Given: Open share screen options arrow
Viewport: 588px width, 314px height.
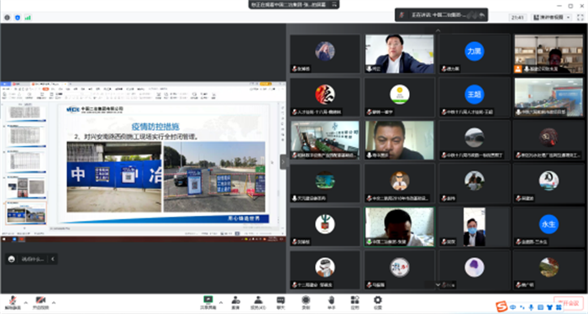Looking at the screenshot, I should click(x=221, y=302).
